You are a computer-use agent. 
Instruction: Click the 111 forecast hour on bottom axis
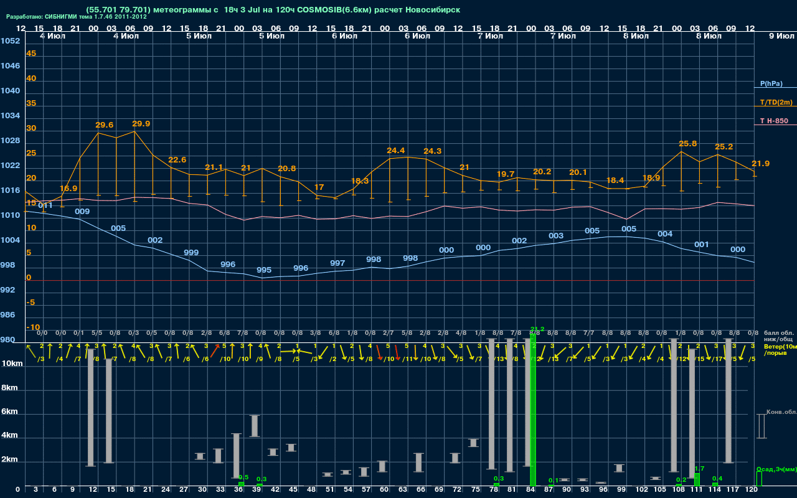tap(697, 490)
